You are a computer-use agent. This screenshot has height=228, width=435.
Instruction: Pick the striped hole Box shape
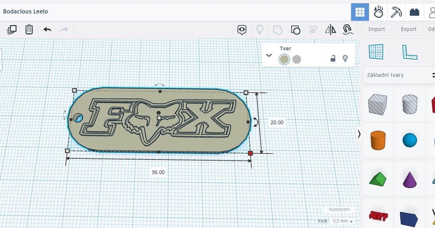pos(378,105)
